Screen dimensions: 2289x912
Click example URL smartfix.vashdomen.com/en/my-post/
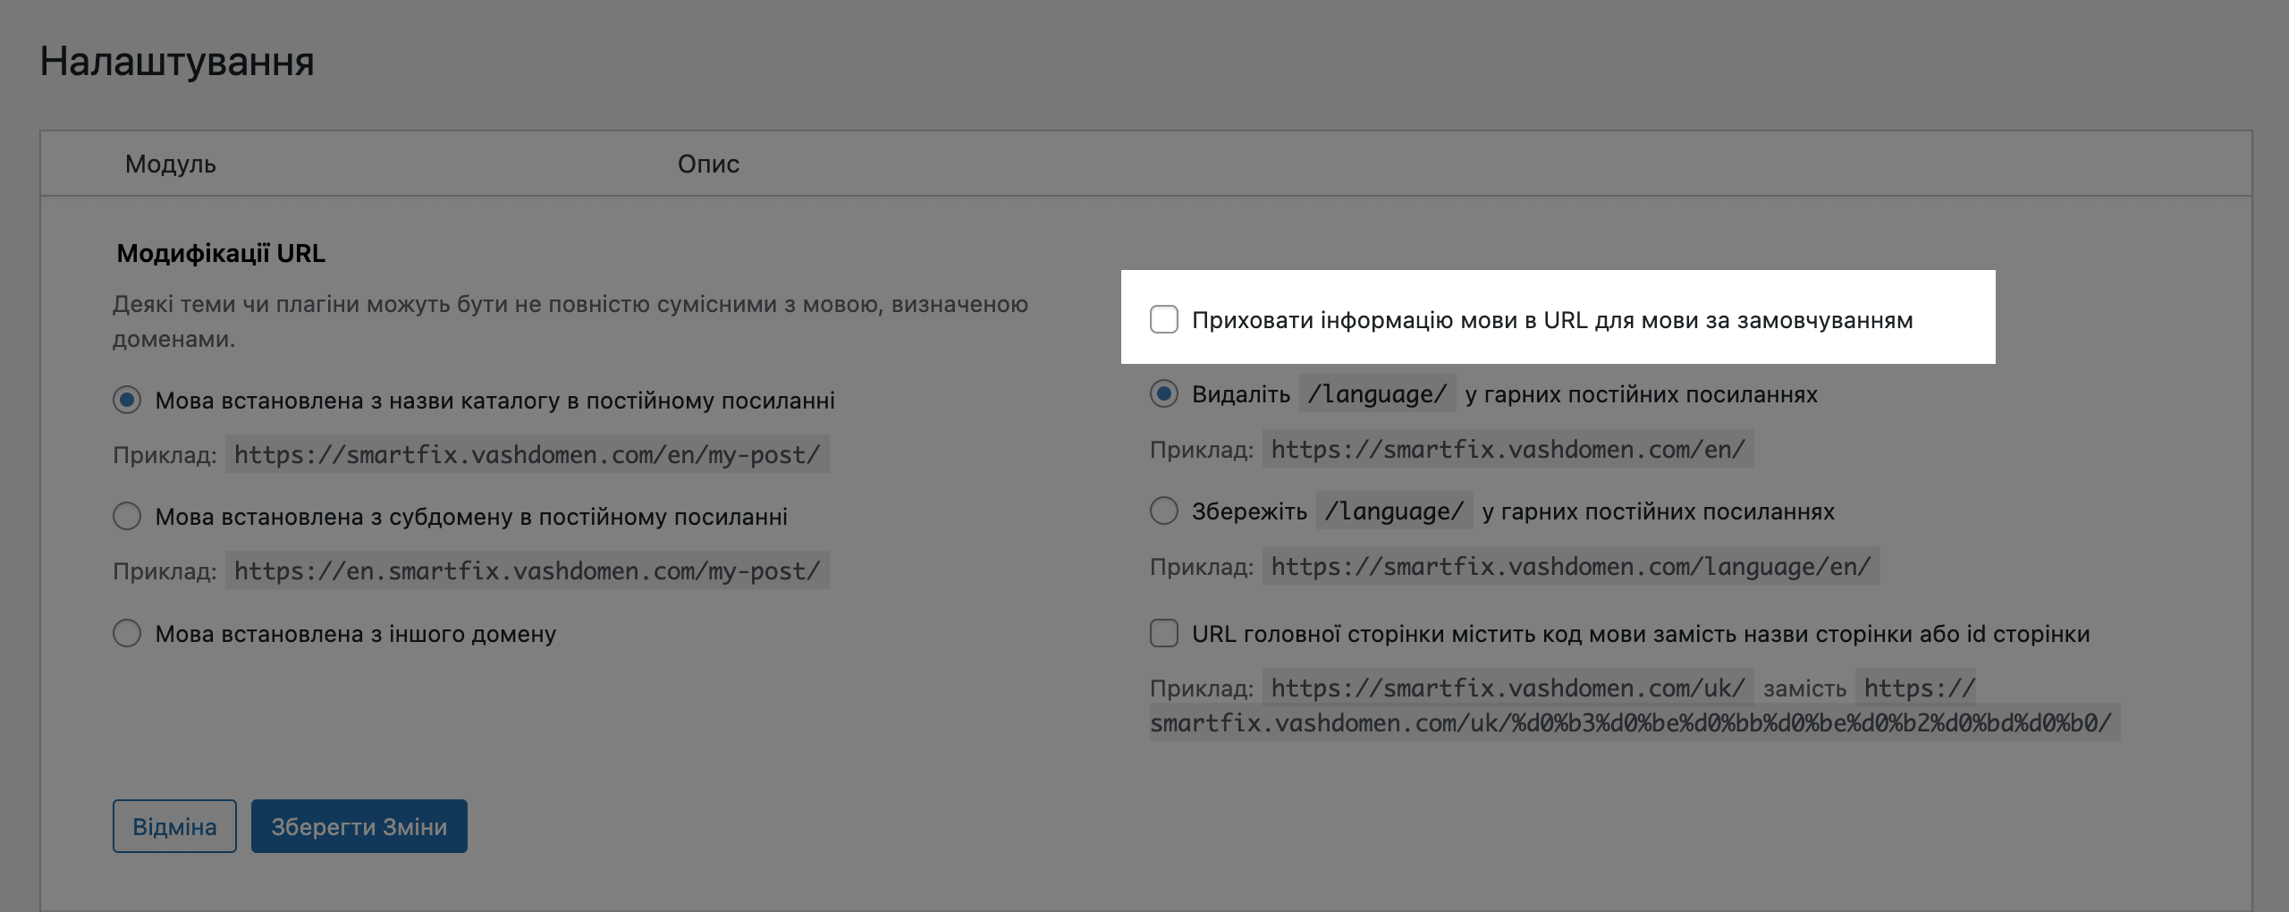click(527, 454)
